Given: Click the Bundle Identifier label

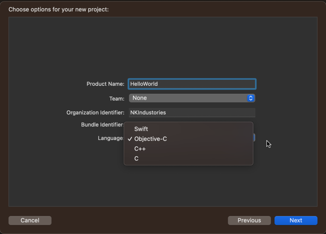Looking at the screenshot, I should tap(103, 124).
